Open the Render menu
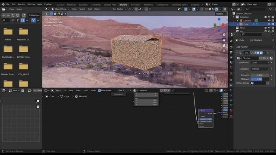The image size is (276, 155). tap(22, 4)
